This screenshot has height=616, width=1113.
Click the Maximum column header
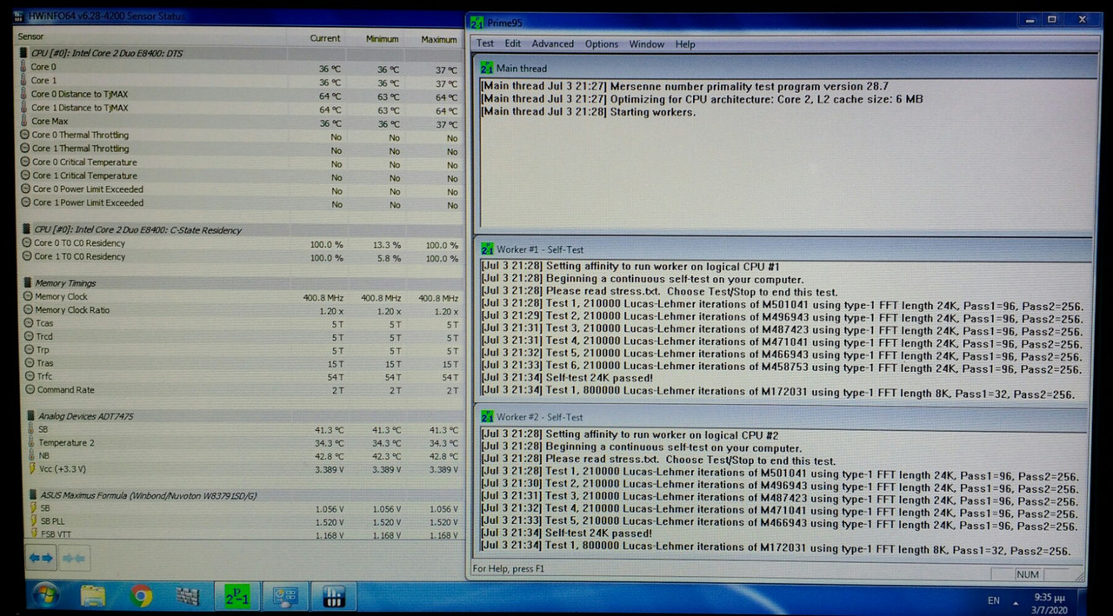pos(439,39)
